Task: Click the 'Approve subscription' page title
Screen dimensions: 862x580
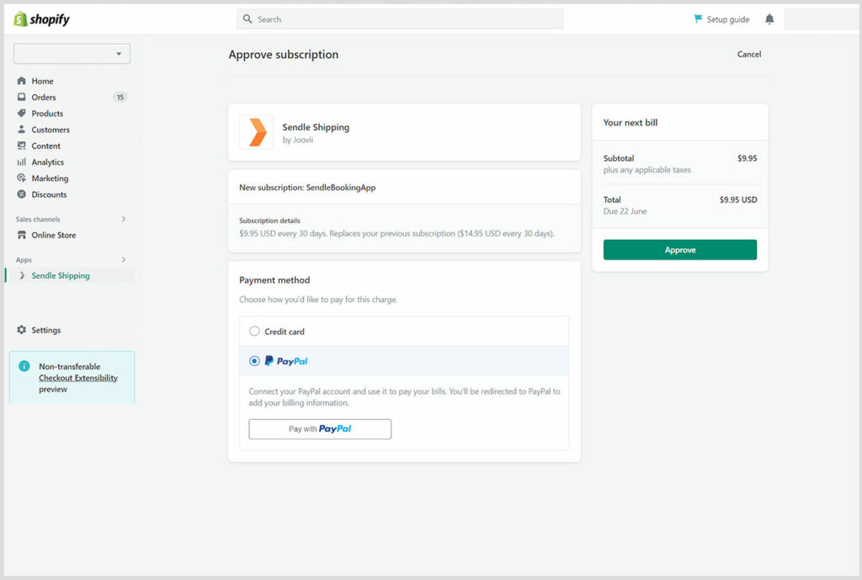Action: 283,55
